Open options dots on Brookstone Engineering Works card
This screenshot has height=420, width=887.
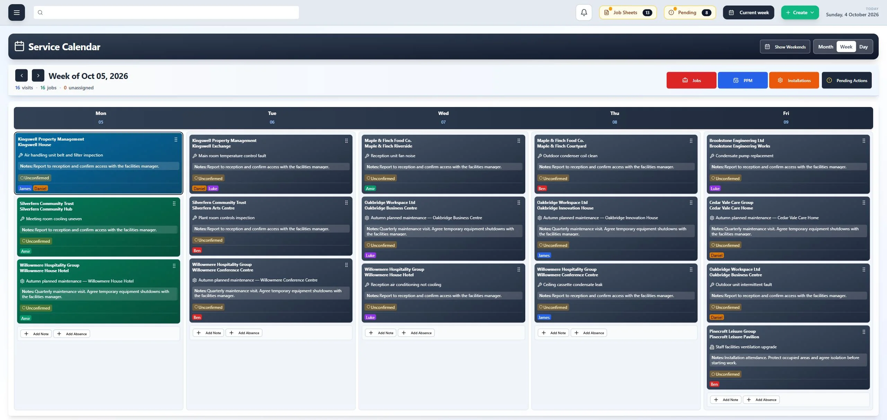[x=864, y=141]
